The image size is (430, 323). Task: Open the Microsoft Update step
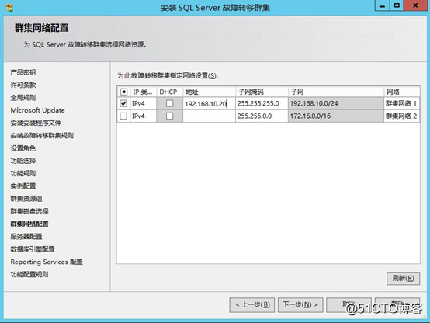pos(37,110)
